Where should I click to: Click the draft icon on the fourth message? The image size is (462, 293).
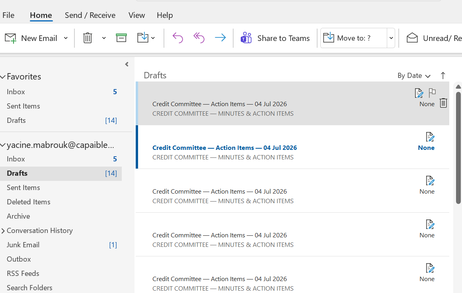[430, 224]
